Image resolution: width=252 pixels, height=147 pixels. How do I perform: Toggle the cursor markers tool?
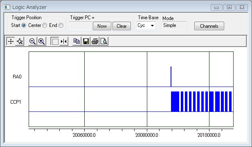click(x=64, y=41)
